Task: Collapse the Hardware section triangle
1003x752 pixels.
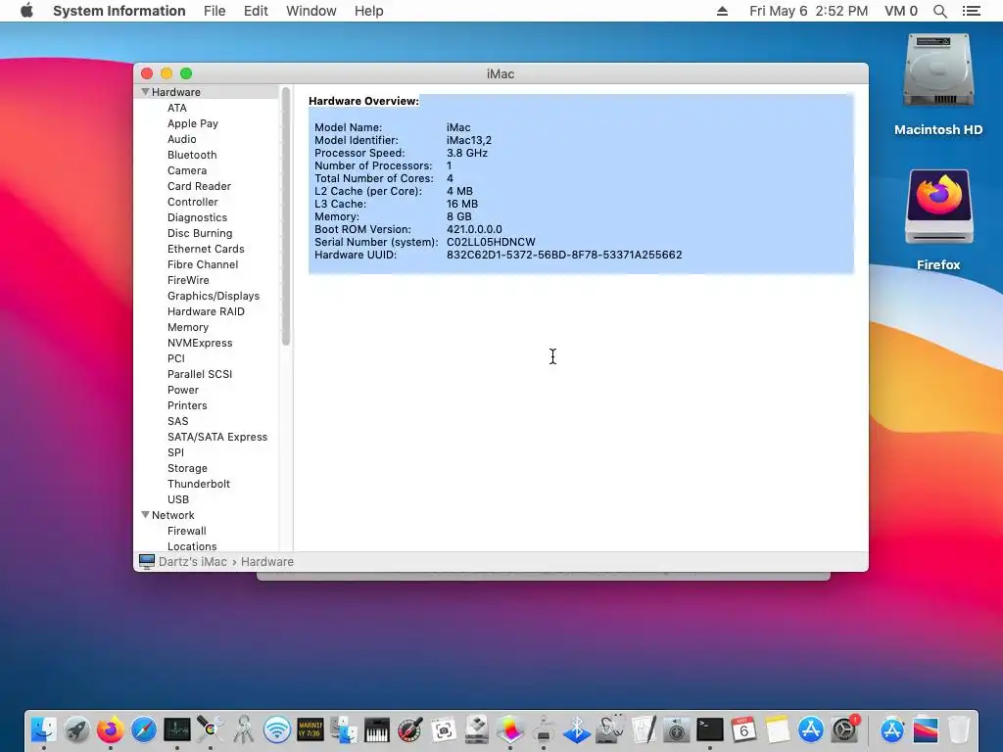Action: tap(145, 92)
